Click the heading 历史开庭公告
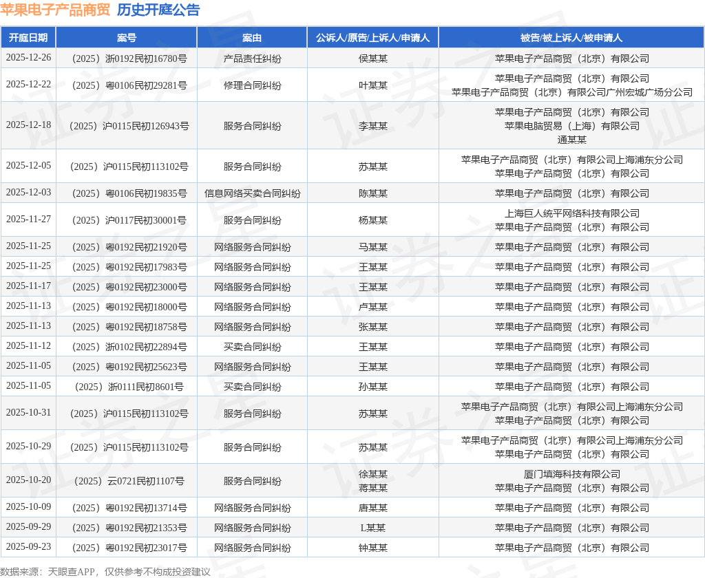The width and height of the screenshot is (705, 578). tap(158, 10)
